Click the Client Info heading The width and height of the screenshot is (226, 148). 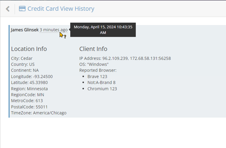point(93,49)
